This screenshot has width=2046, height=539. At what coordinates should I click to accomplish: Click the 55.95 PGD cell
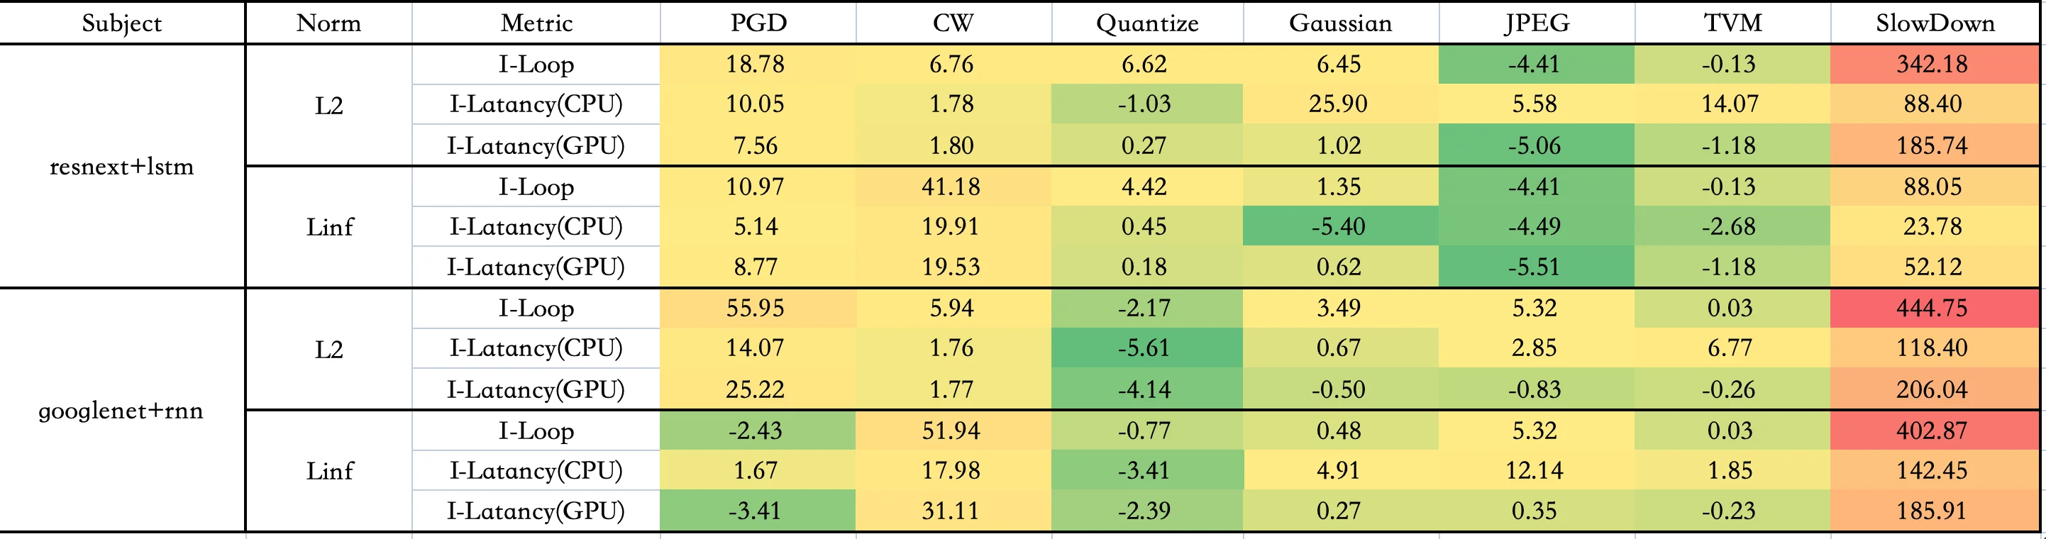pyautogui.click(x=756, y=308)
